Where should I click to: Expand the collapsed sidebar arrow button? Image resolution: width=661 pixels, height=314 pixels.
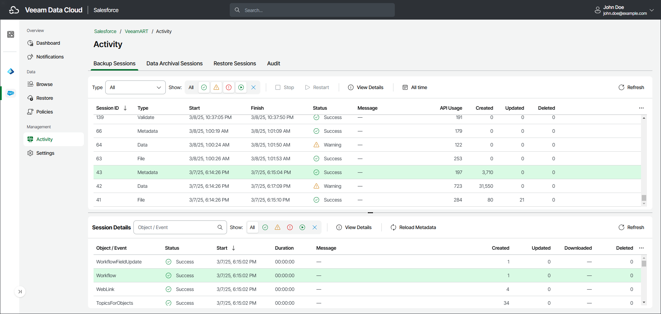pyautogui.click(x=20, y=292)
